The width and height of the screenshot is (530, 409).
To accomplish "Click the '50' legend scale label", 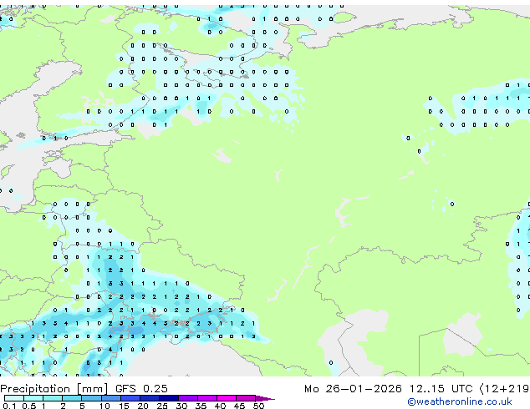I will pos(258,406).
